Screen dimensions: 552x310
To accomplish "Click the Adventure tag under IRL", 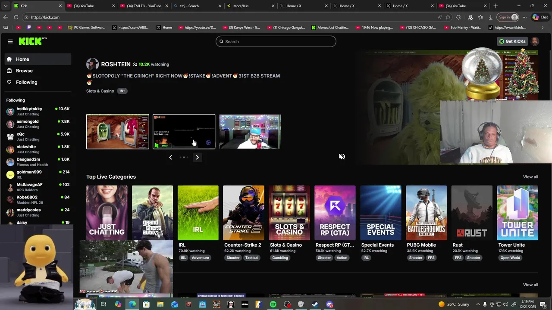I will 201,258.
